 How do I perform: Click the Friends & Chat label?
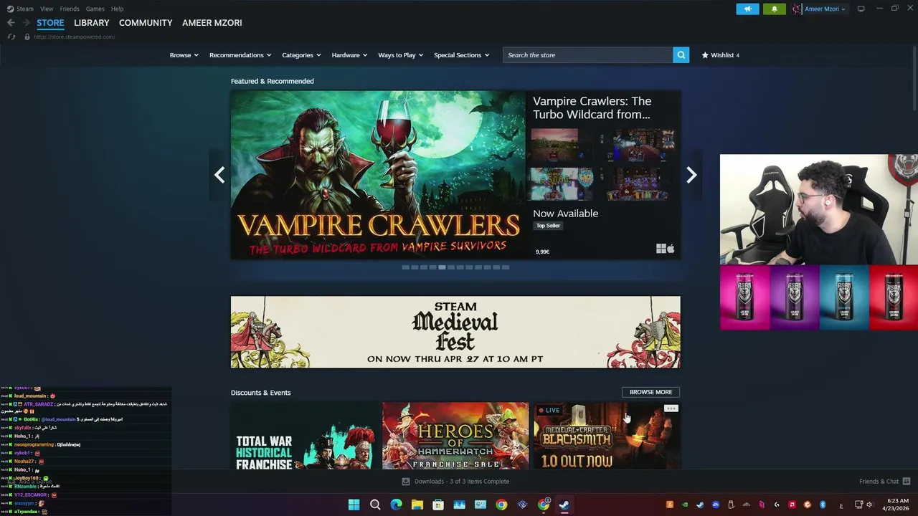coord(879,482)
